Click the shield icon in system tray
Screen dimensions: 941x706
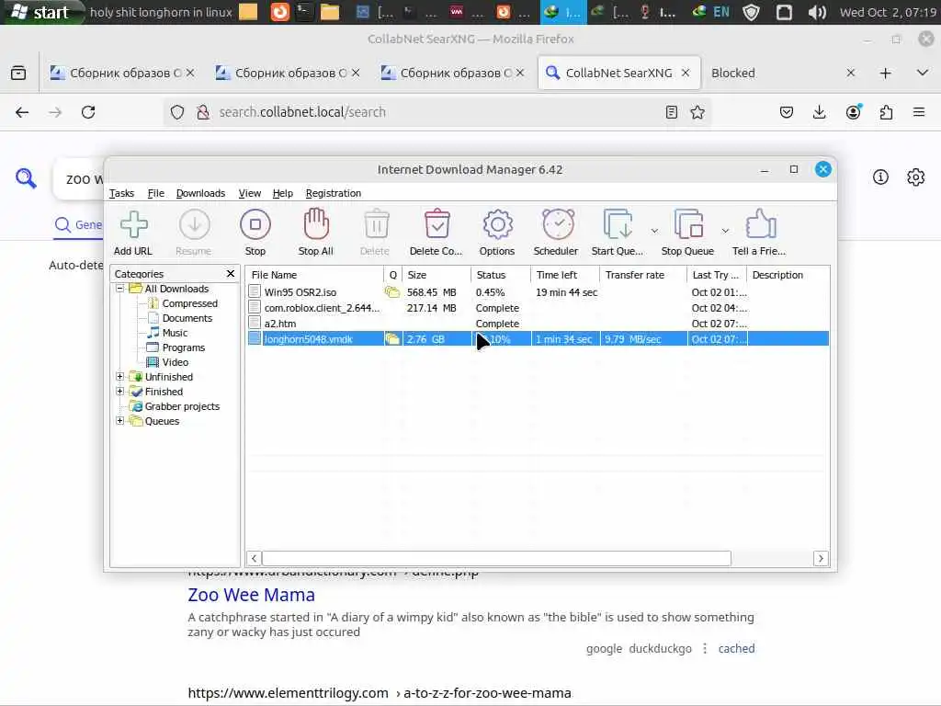[x=752, y=13]
